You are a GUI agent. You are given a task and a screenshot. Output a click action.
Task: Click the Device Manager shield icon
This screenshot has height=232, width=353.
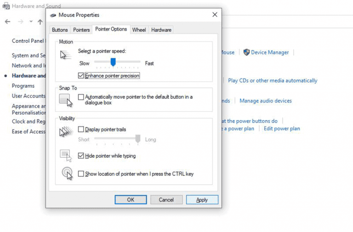pos(246,52)
